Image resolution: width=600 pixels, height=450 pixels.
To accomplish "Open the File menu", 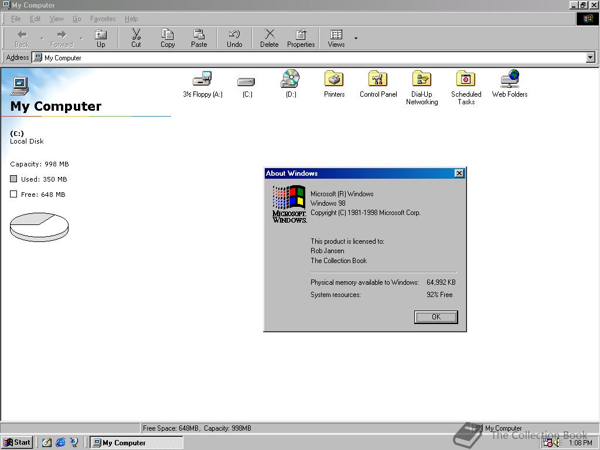I will 16,19.
